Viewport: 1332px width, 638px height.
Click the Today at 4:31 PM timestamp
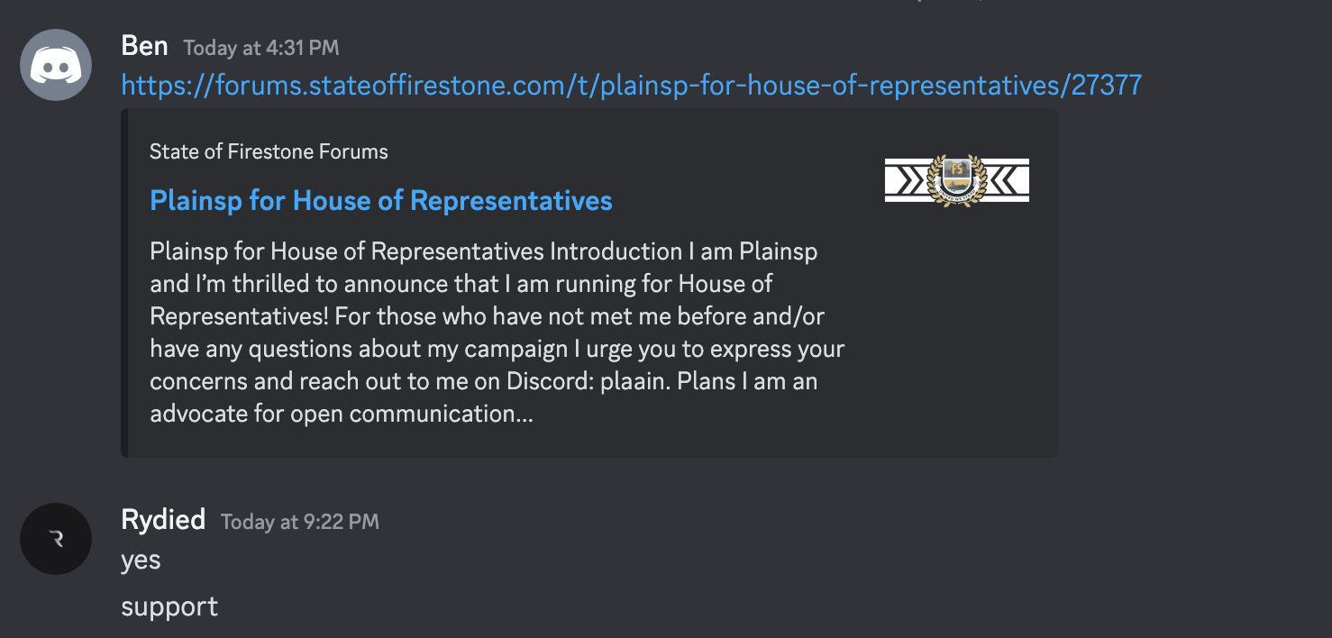coord(261,48)
